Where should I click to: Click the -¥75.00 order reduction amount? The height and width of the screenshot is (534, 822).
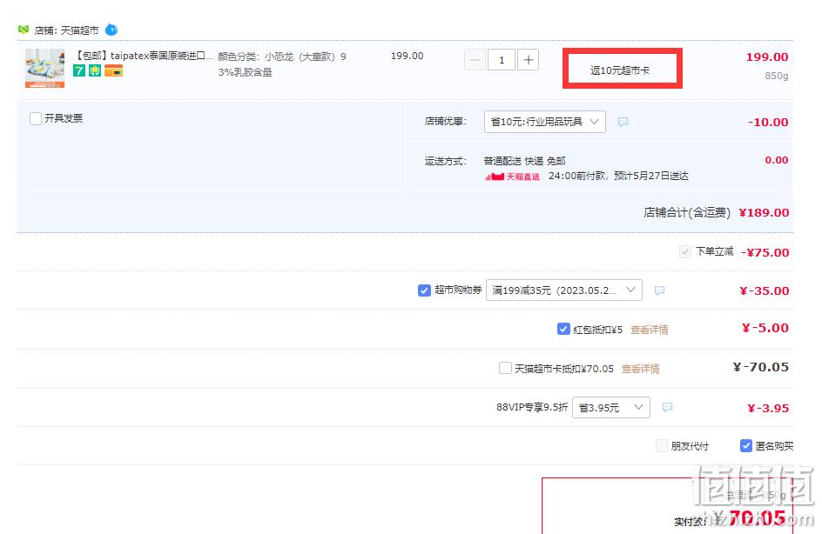765,252
